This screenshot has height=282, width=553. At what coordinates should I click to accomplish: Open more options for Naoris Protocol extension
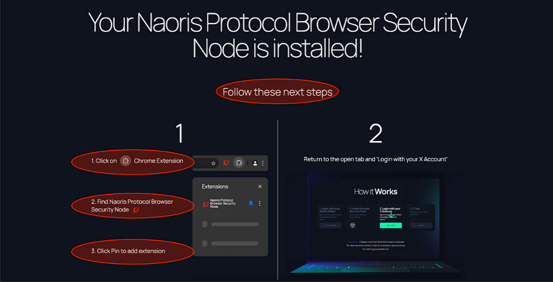click(260, 204)
